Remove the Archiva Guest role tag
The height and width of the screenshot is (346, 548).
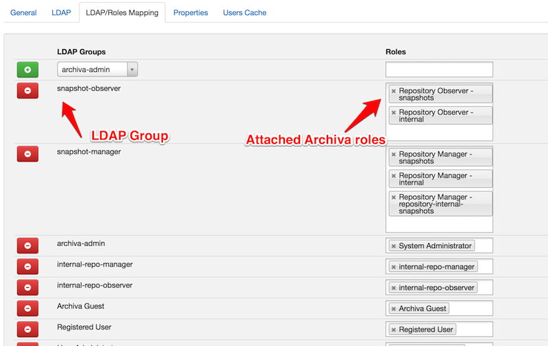coord(394,309)
